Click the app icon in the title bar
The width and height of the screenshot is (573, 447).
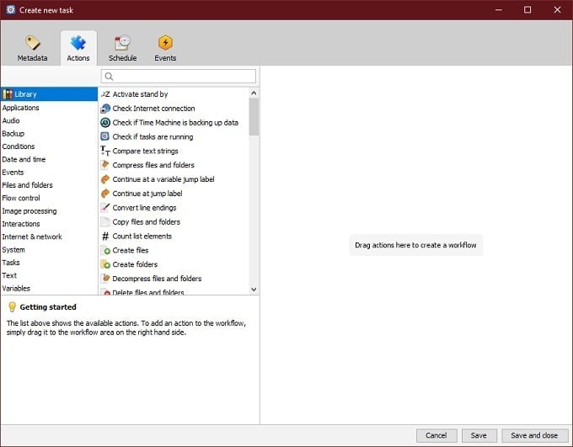click(11, 10)
